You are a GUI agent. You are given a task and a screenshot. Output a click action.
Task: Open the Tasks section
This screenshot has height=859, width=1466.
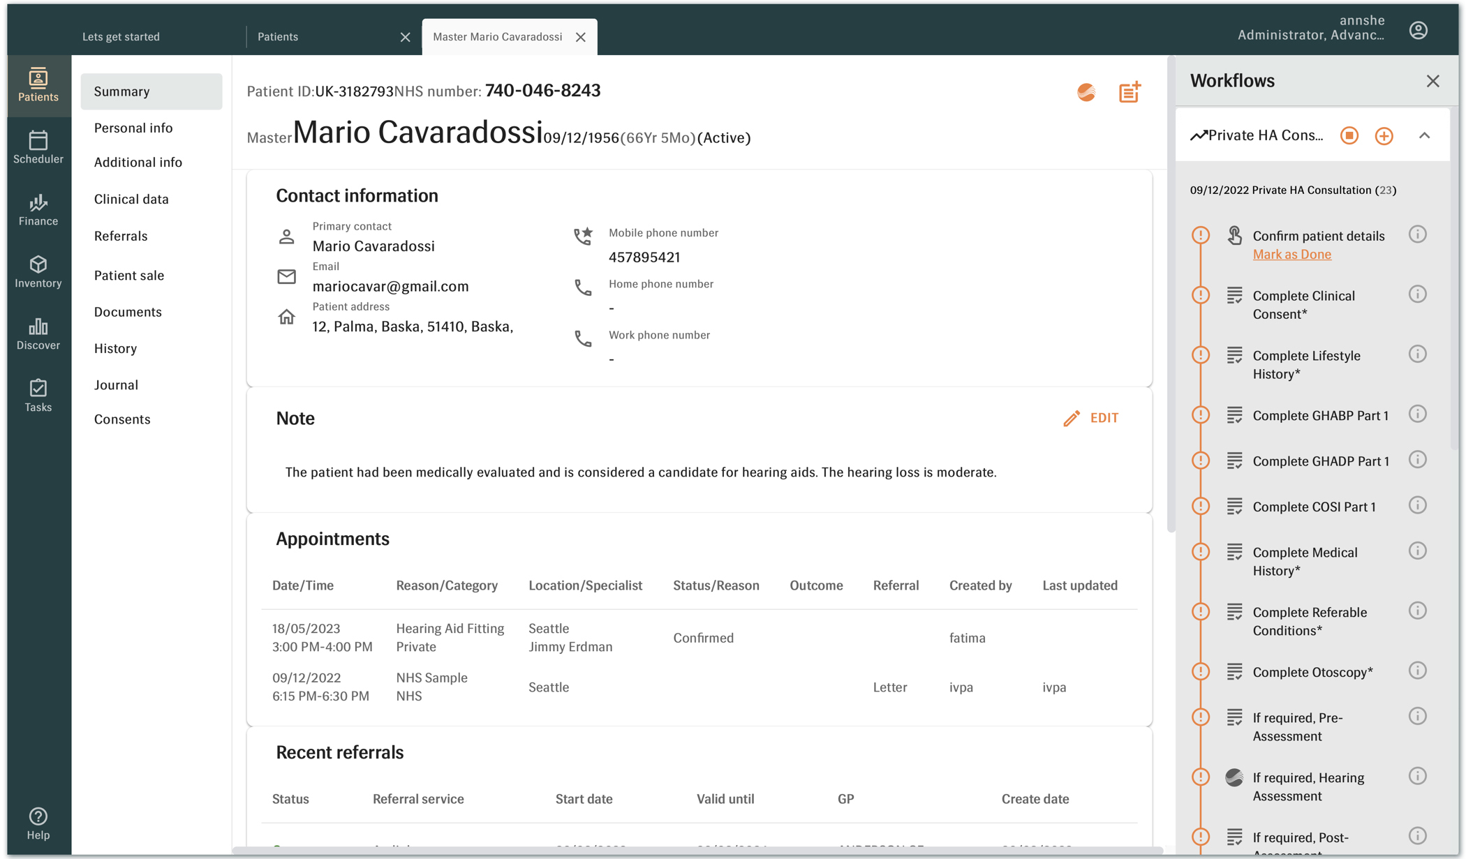pos(38,395)
